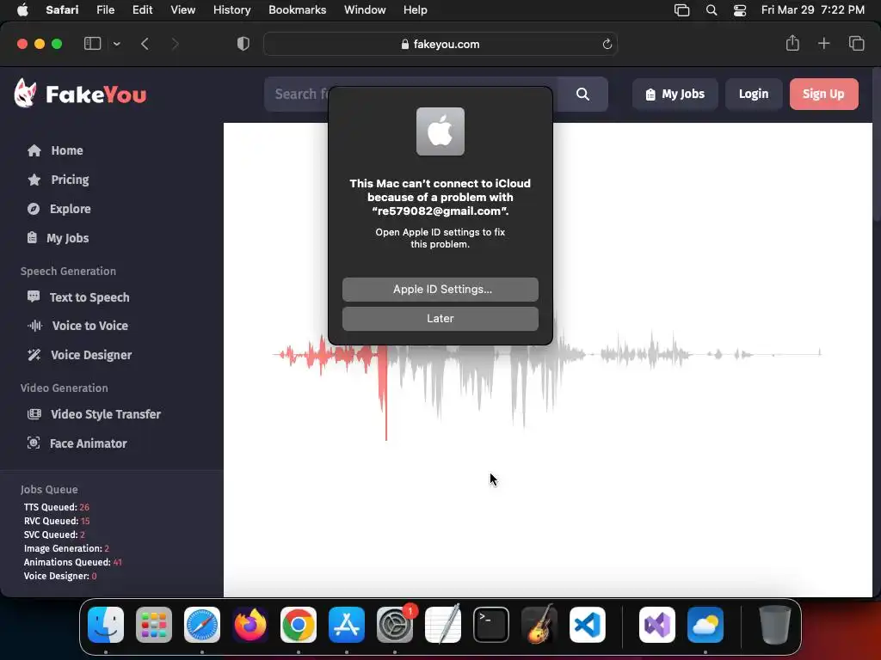Open My Jobs in the sidebar
This screenshot has height=660, width=881.
coord(58,238)
